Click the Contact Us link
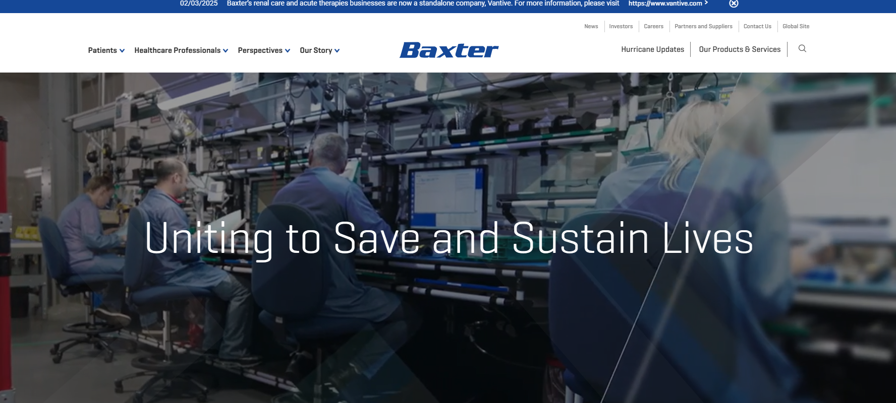 pyautogui.click(x=757, y=26)
